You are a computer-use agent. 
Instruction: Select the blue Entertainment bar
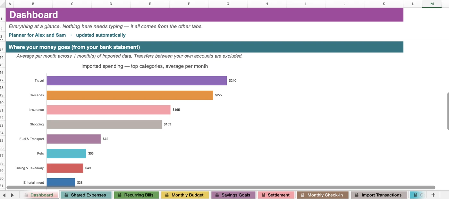point(61,182)
